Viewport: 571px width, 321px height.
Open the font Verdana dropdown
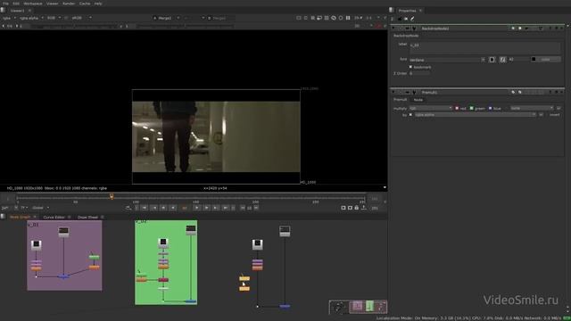447,60
